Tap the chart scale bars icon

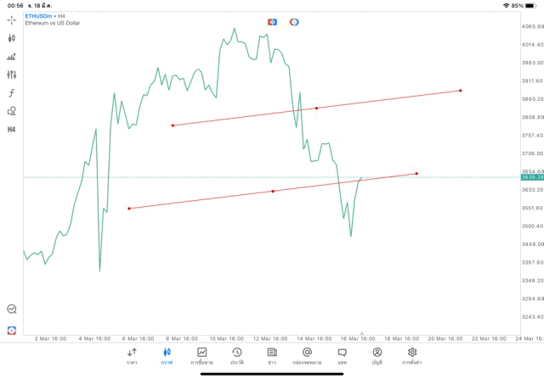[12, 57]
